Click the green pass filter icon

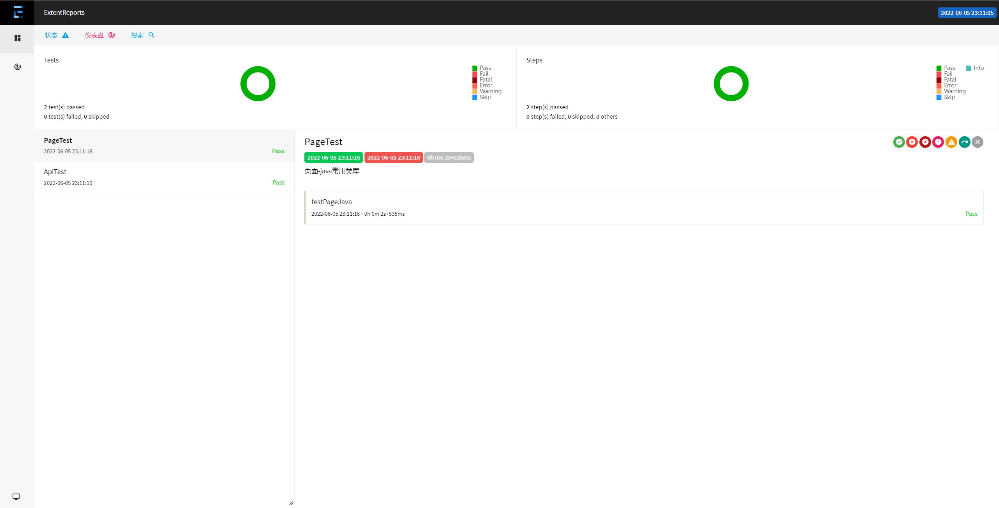899,142
